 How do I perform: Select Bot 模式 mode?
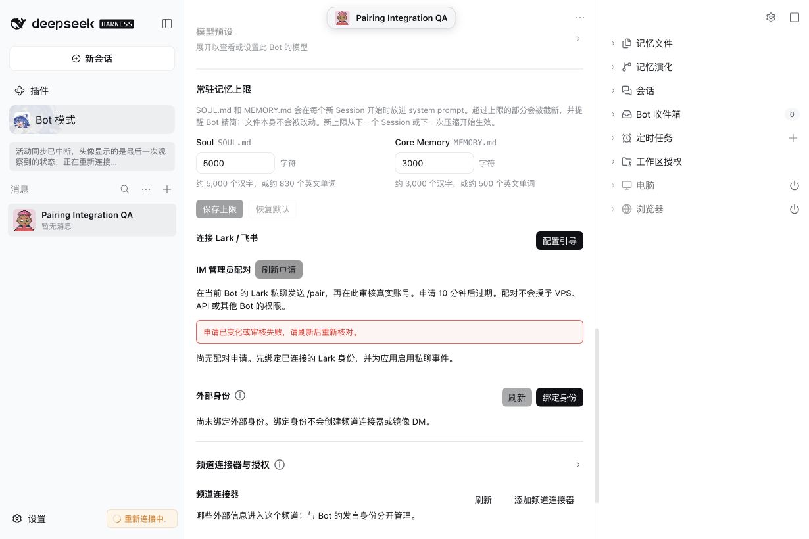pos(92,120)
